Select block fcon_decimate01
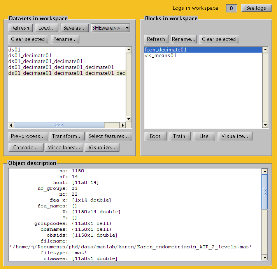Image resolution: width=277 pixels, height=269 pixels. click(x=203, y=50)
